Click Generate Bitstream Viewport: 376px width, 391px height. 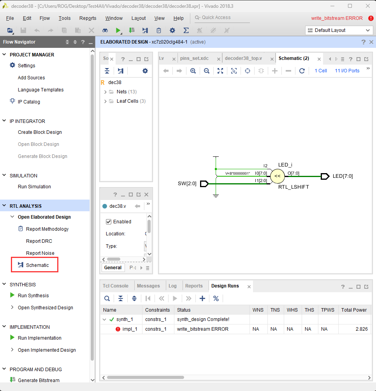click(39, 380)
